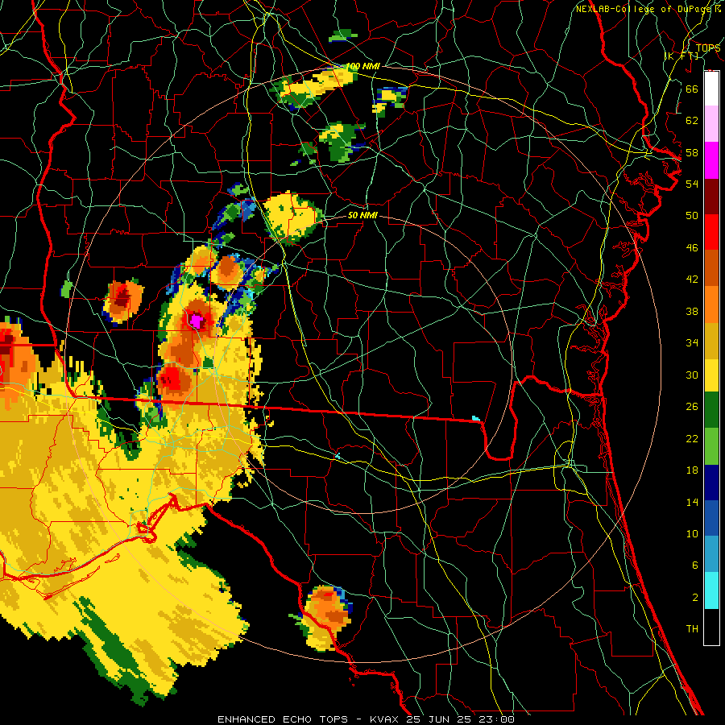Click the TH legend label
Viewport: 725px width, 725px height.
(x=692, y=629)
